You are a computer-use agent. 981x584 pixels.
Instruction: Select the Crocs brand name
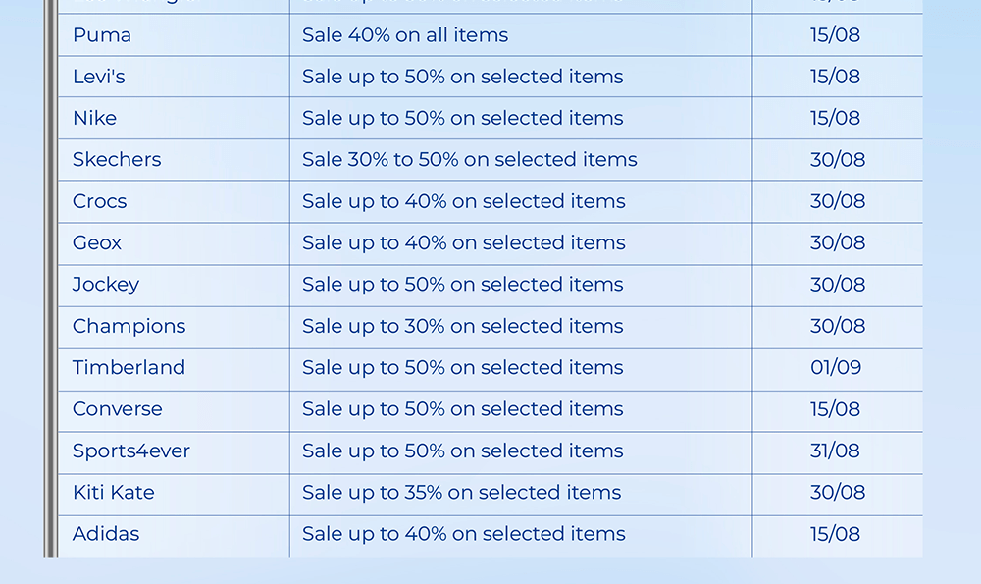coord(99,201)
